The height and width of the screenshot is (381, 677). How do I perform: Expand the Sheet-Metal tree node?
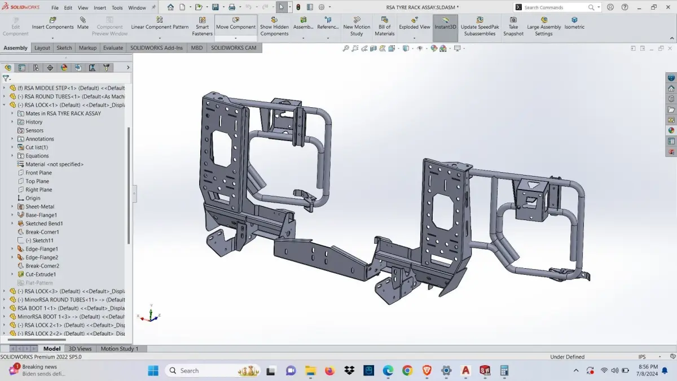[x=12, y=207]
